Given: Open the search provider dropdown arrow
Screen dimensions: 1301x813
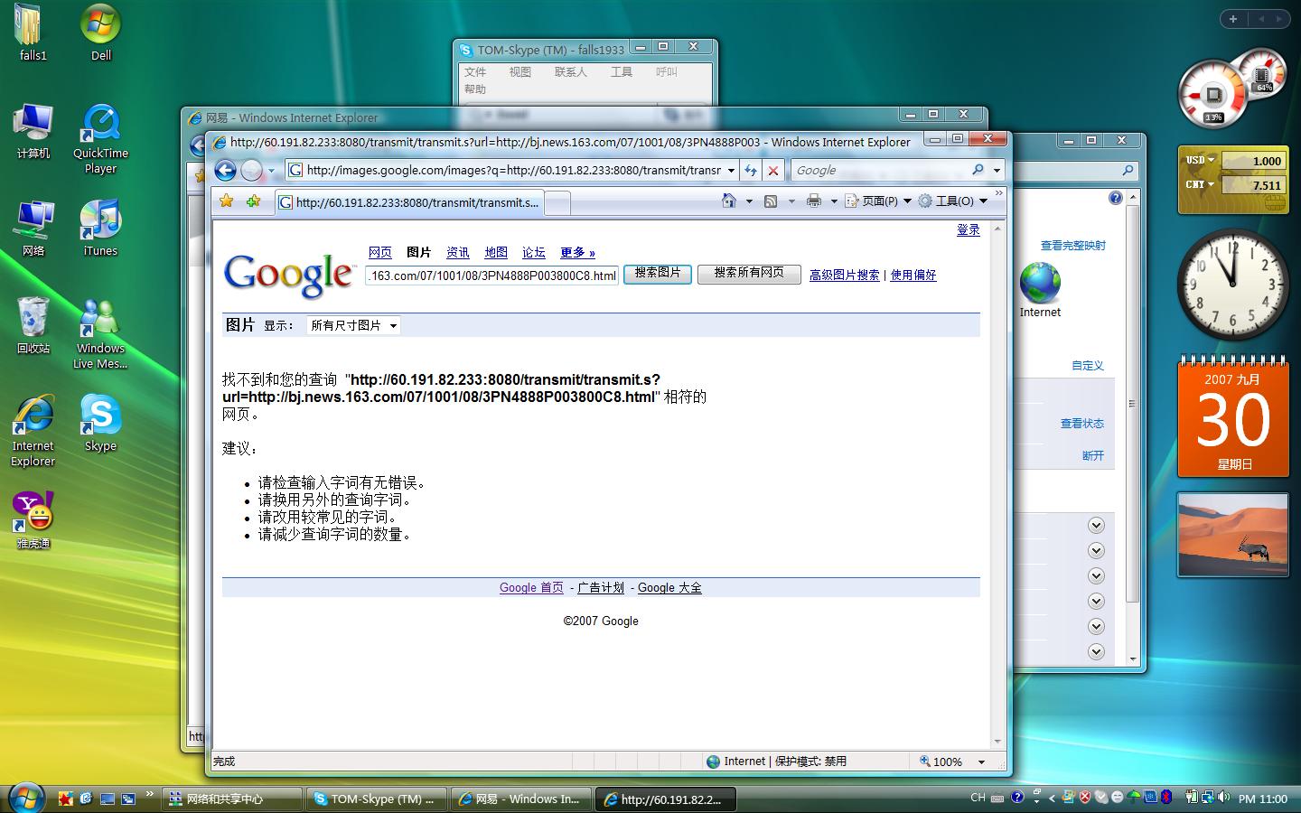Looking at the screenshot, I should (x=997, y=170).
